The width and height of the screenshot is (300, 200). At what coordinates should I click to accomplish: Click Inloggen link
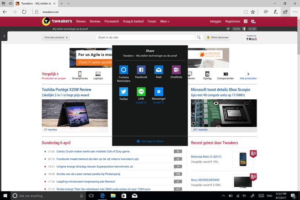[215, 21]
